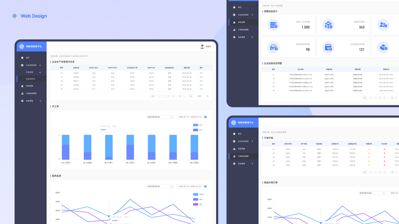
Task: Open 请选择查询设备 dropdown in 商品价格行情 section
Action: point(372,193)
